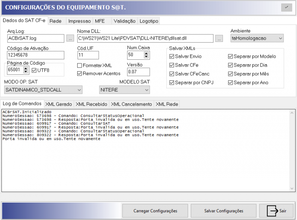Click the exit arrow icon on Sair
Screen dimensions: 297x220
(x=272, y=211)
